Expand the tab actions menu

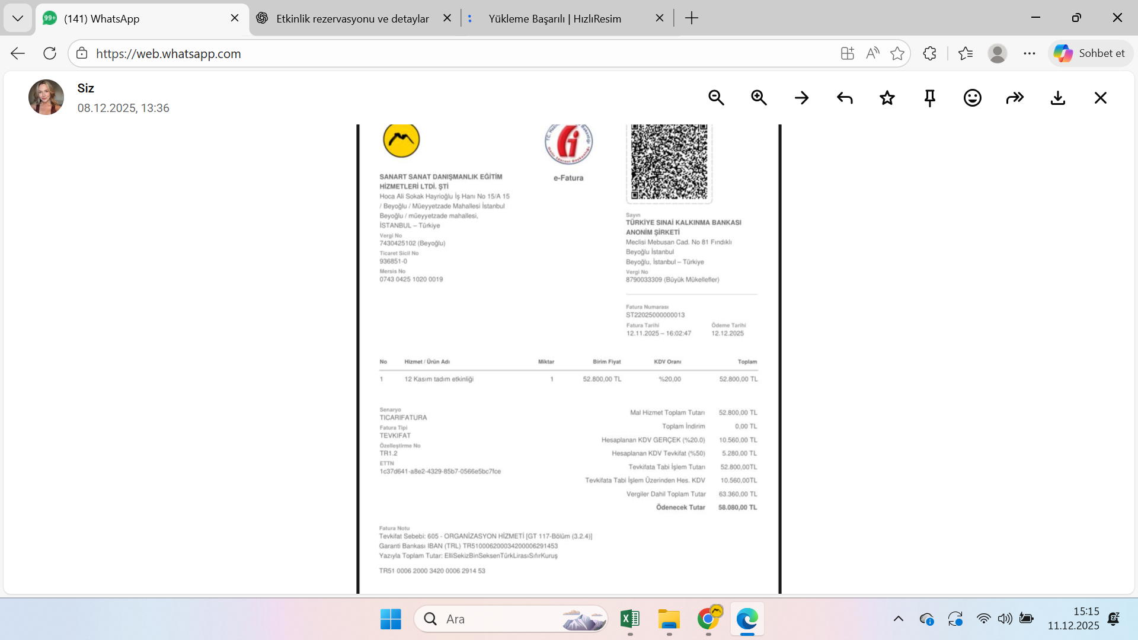(x=18, y=18)
